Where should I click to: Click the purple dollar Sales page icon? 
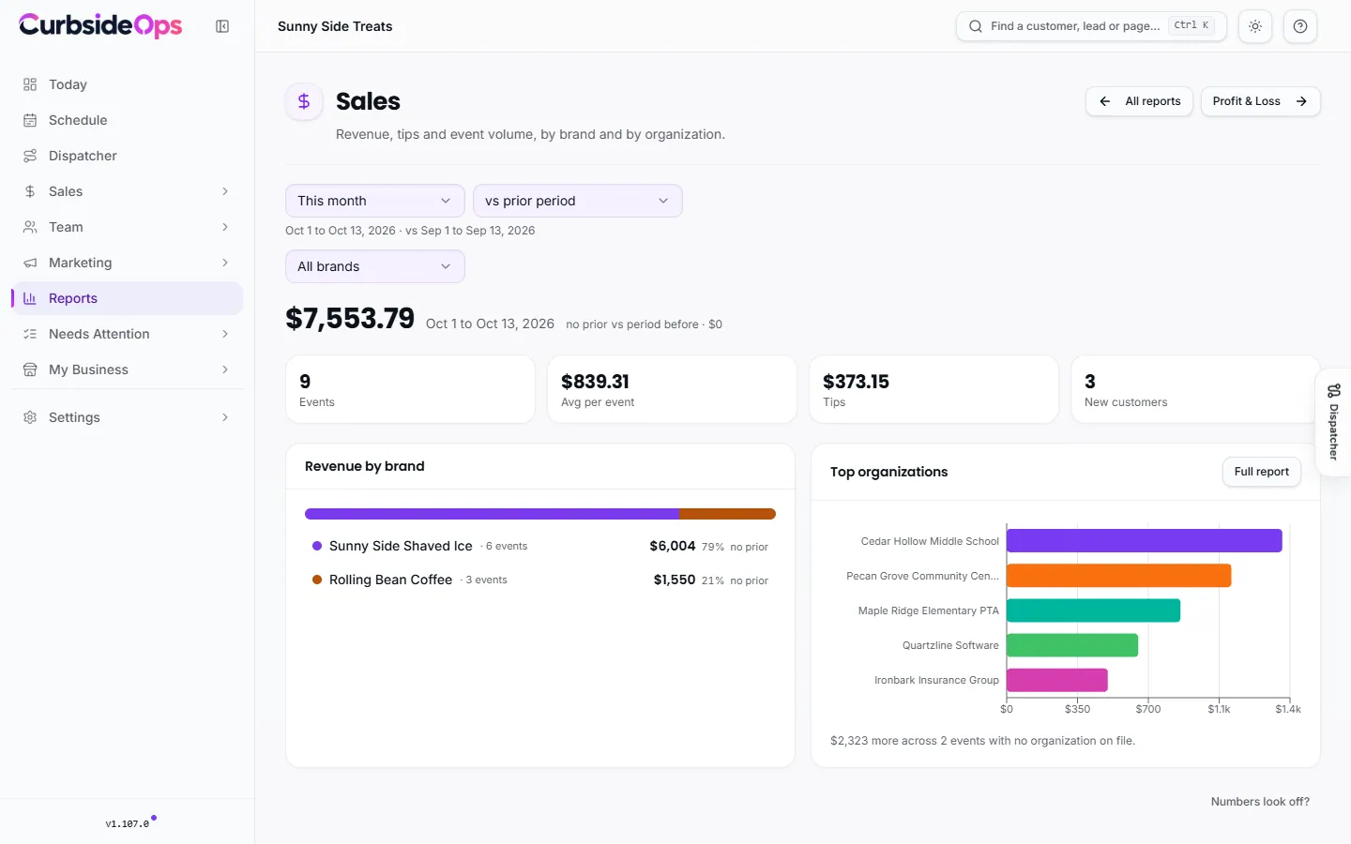point(304,101)
